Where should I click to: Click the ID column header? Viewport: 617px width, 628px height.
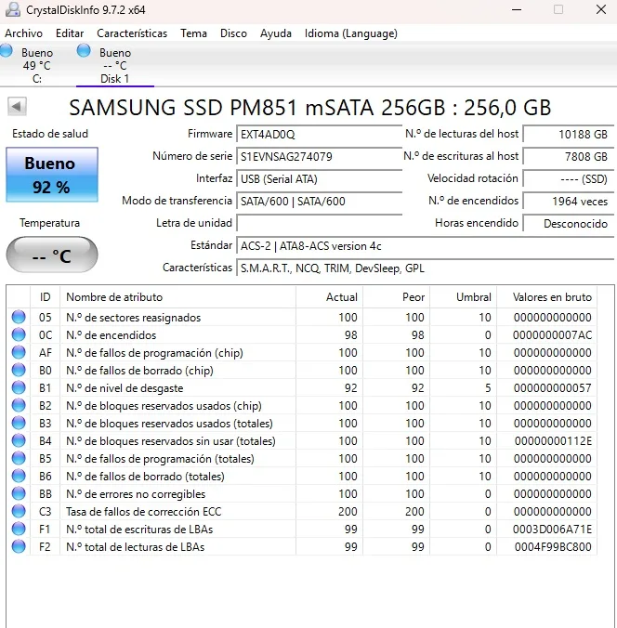(45, 297)
